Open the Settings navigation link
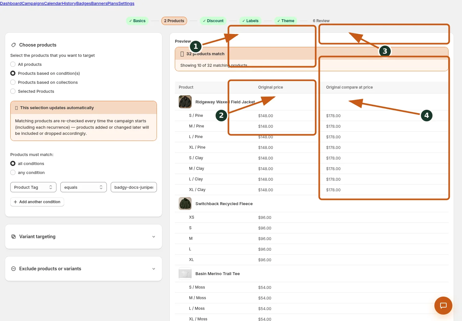462x321 pixels. [x=126, y=4]
